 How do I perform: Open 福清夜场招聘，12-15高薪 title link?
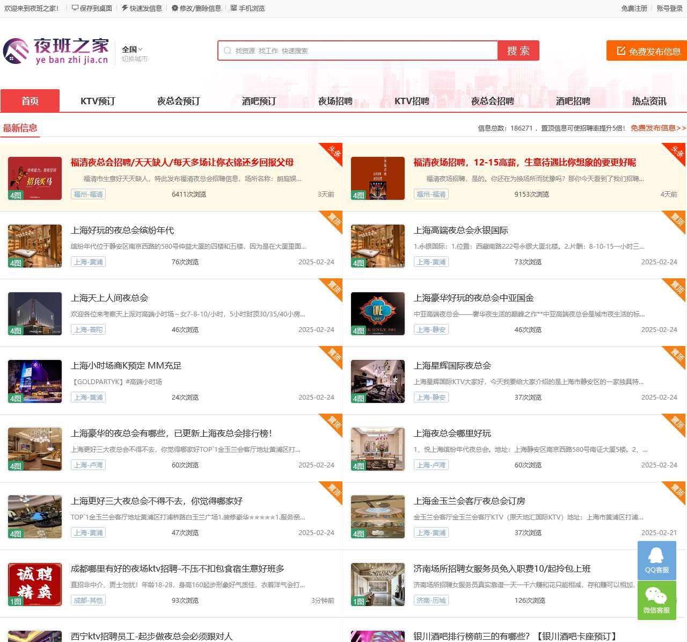tap(525, 162)
